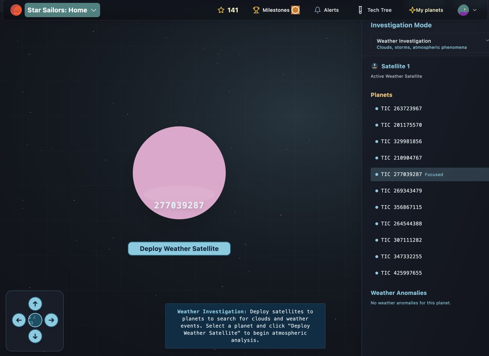Click the Alerts bell icon
This screenshot has height=356, width=489.
click(x=318, y=10)
